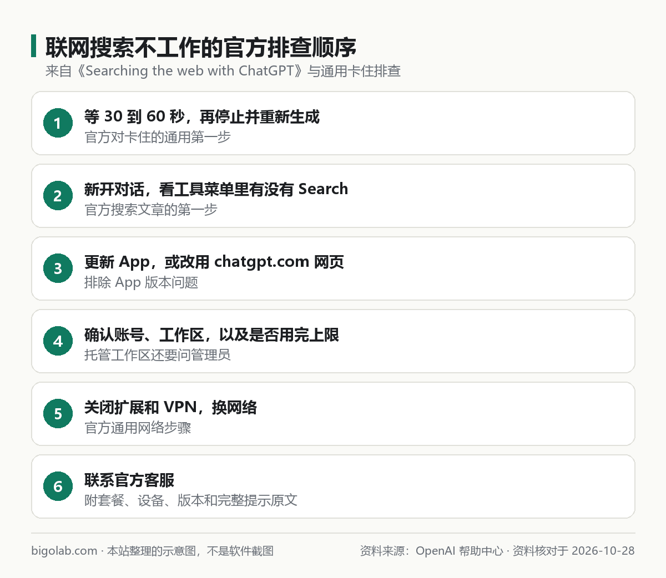The height and width of the screenshot is (578, 666).
Task: Click the caption '官方对卡住的通用第一步'
Action: pos(158,137)
